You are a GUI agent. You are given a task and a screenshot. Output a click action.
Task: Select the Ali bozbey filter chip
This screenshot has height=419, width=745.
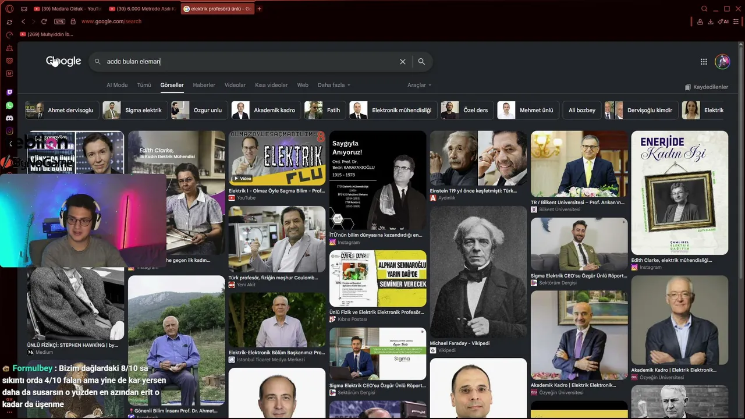point(581,110)
